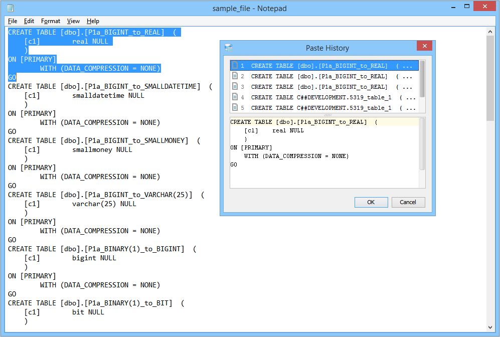Click the Paste History dialog title icon
The height and width of the screenshot is (337, 500).
[228, 48]
